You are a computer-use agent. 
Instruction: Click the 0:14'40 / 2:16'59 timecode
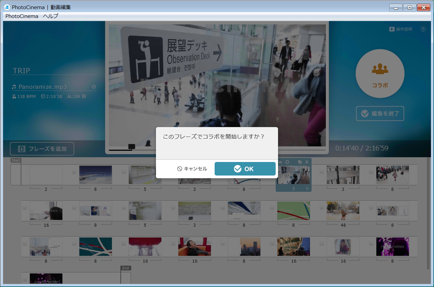click(x=362, y=148)
